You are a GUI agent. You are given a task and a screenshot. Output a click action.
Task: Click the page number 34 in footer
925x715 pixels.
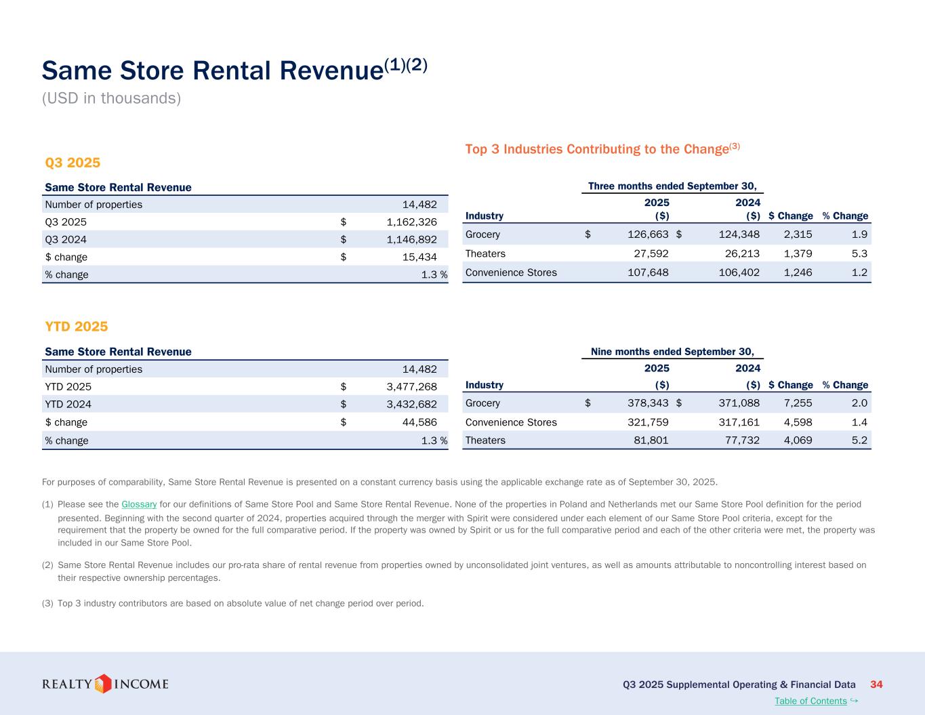(x=876, y=685)
